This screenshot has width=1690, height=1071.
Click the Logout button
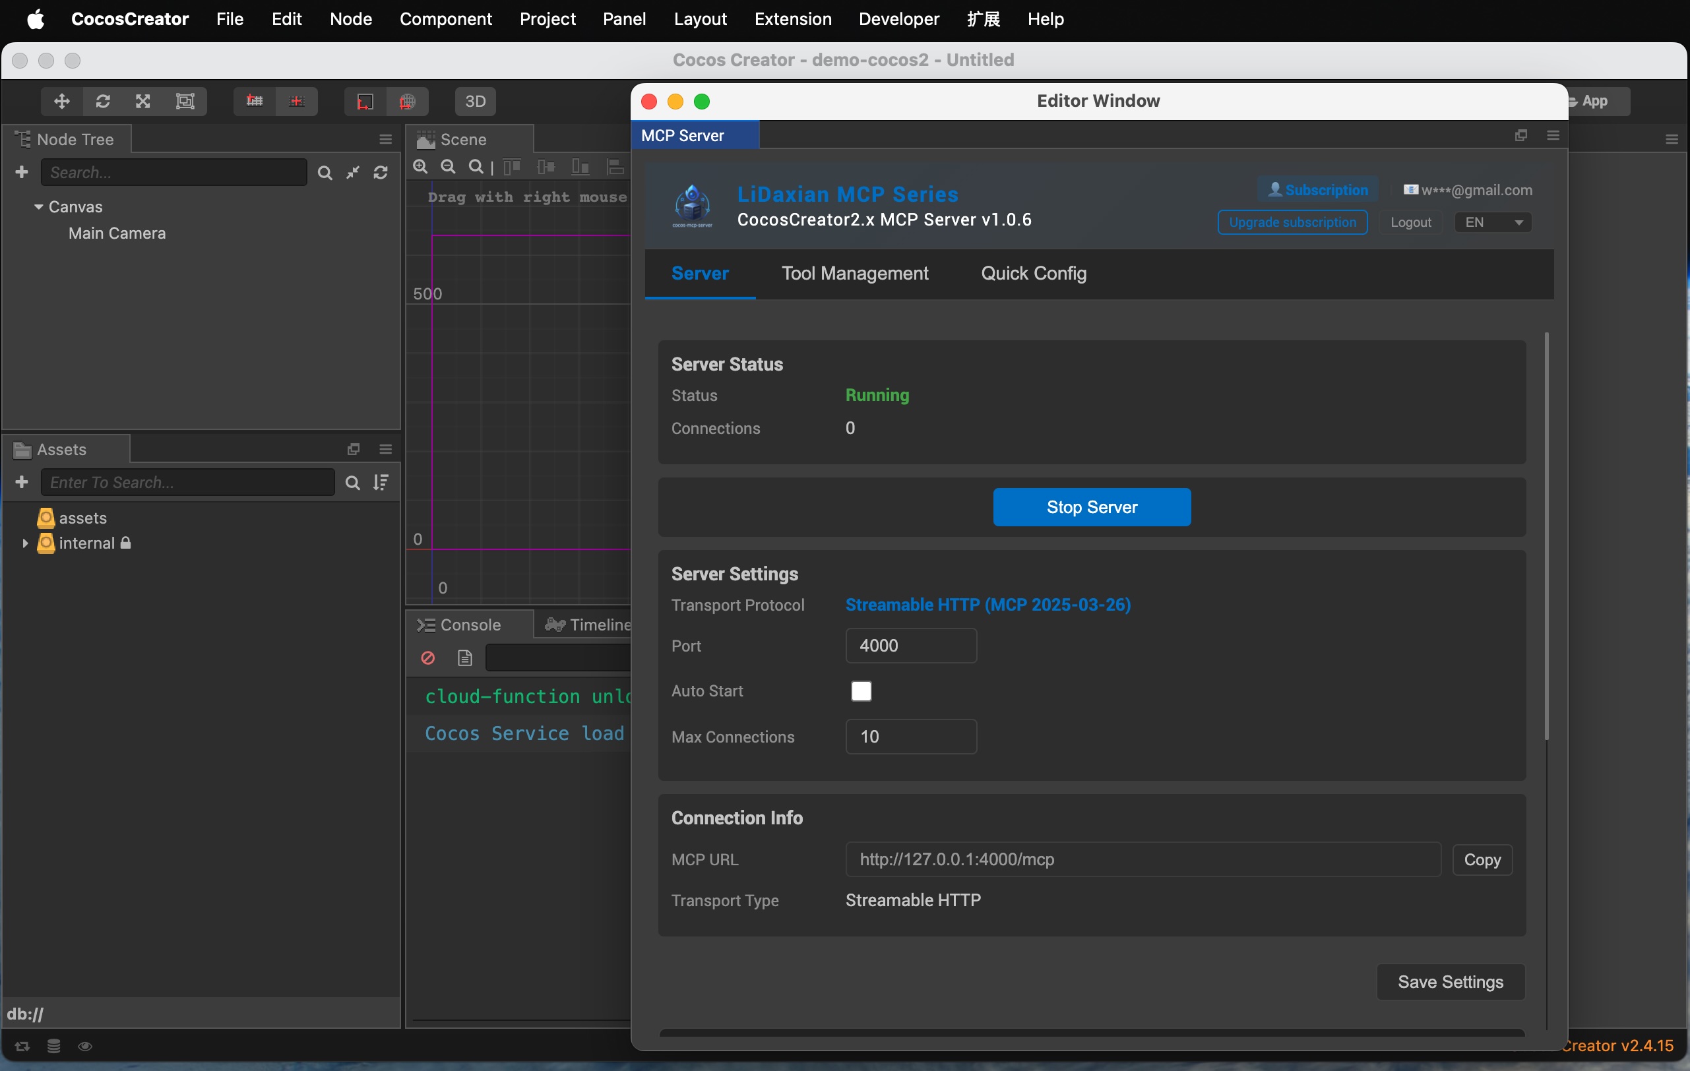(1411, 222)
